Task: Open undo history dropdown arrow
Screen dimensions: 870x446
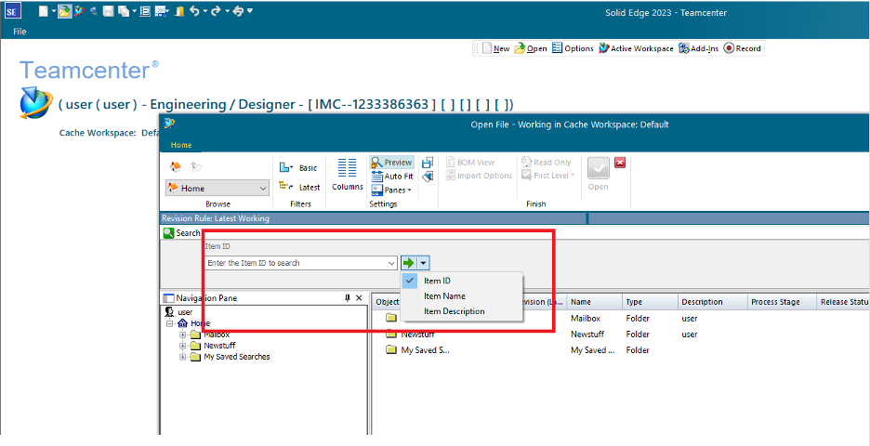Action: pyautogui.click(x=205, y=11)
